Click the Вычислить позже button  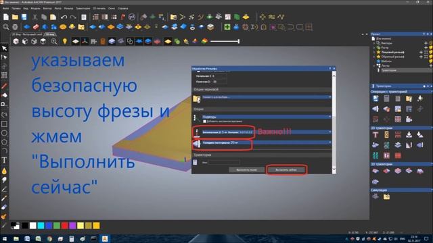(x=246, y=169)
